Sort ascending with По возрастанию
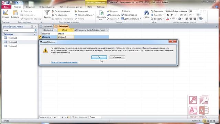 tap(61, 11)
